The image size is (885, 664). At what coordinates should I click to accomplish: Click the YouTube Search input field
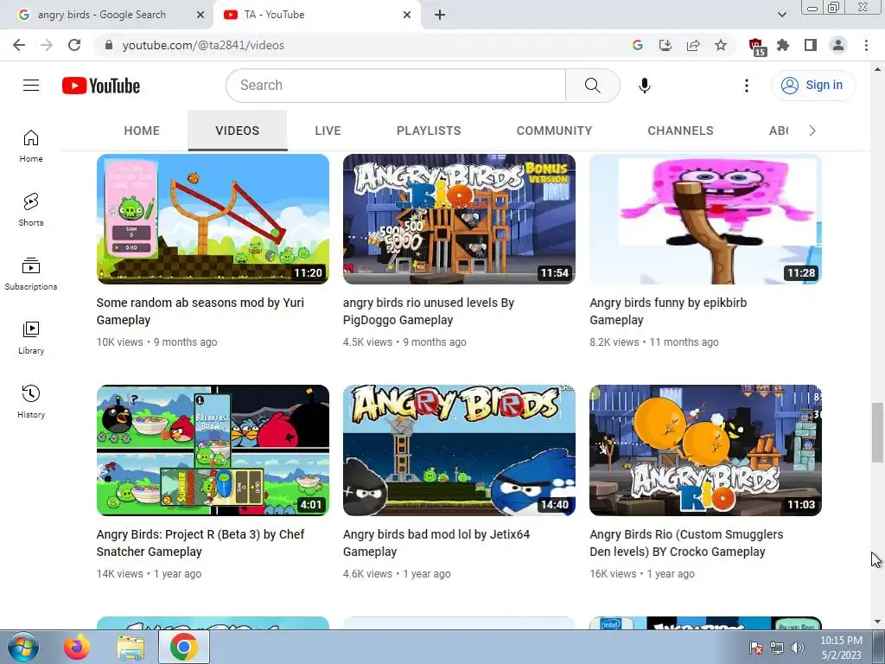pyautogui.click(x=396, y=86)
